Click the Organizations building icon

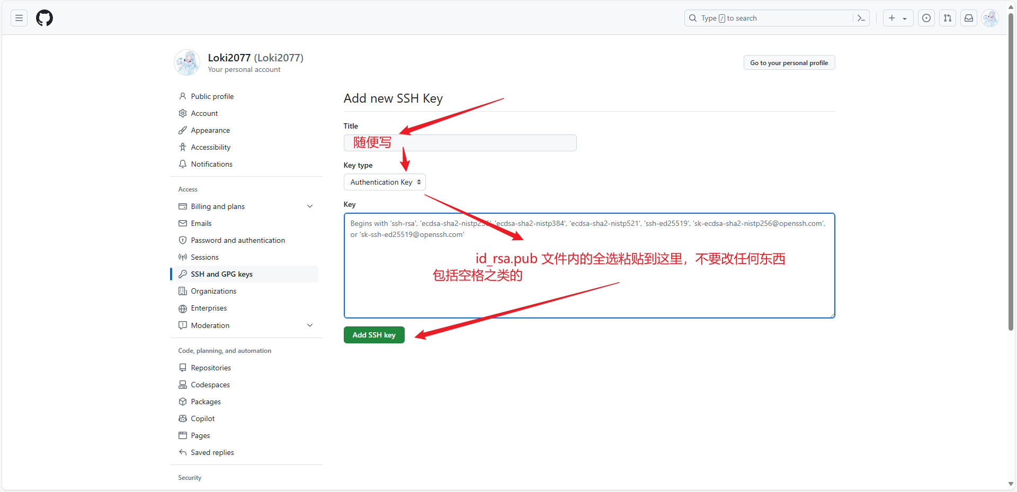pos(183,291)
